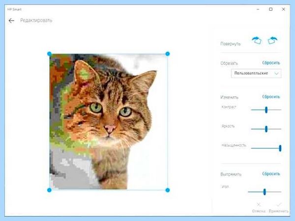Click the Изменить label
295x221 pixels.
point(229,97)
